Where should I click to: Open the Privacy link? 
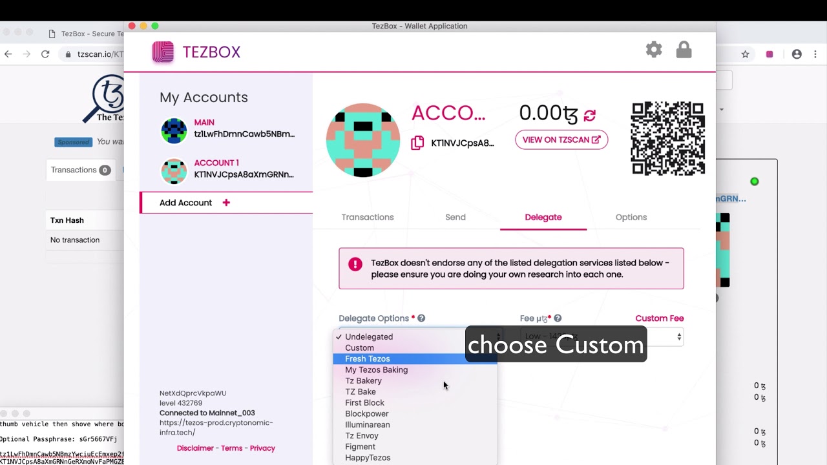(x=262, y=448)
